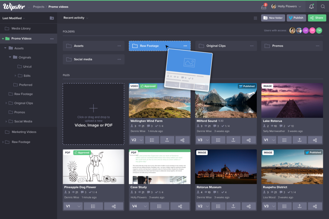
Task: Open notifications via the bell icon
Action: point(311,6)
